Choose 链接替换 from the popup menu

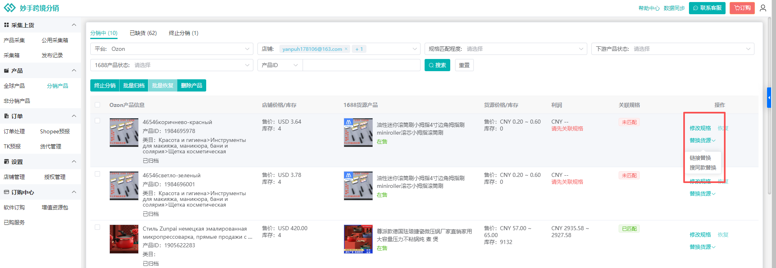pos(700,158)
